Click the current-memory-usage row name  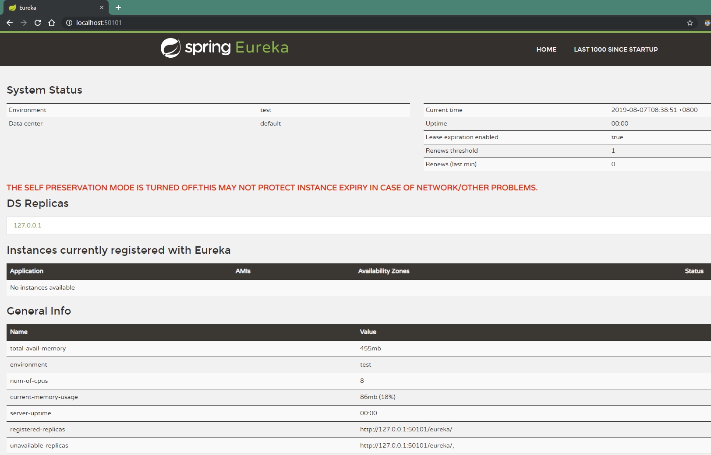coord(44,397)
